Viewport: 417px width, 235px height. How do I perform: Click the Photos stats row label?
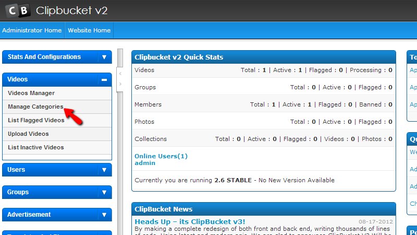coord(144,122)
